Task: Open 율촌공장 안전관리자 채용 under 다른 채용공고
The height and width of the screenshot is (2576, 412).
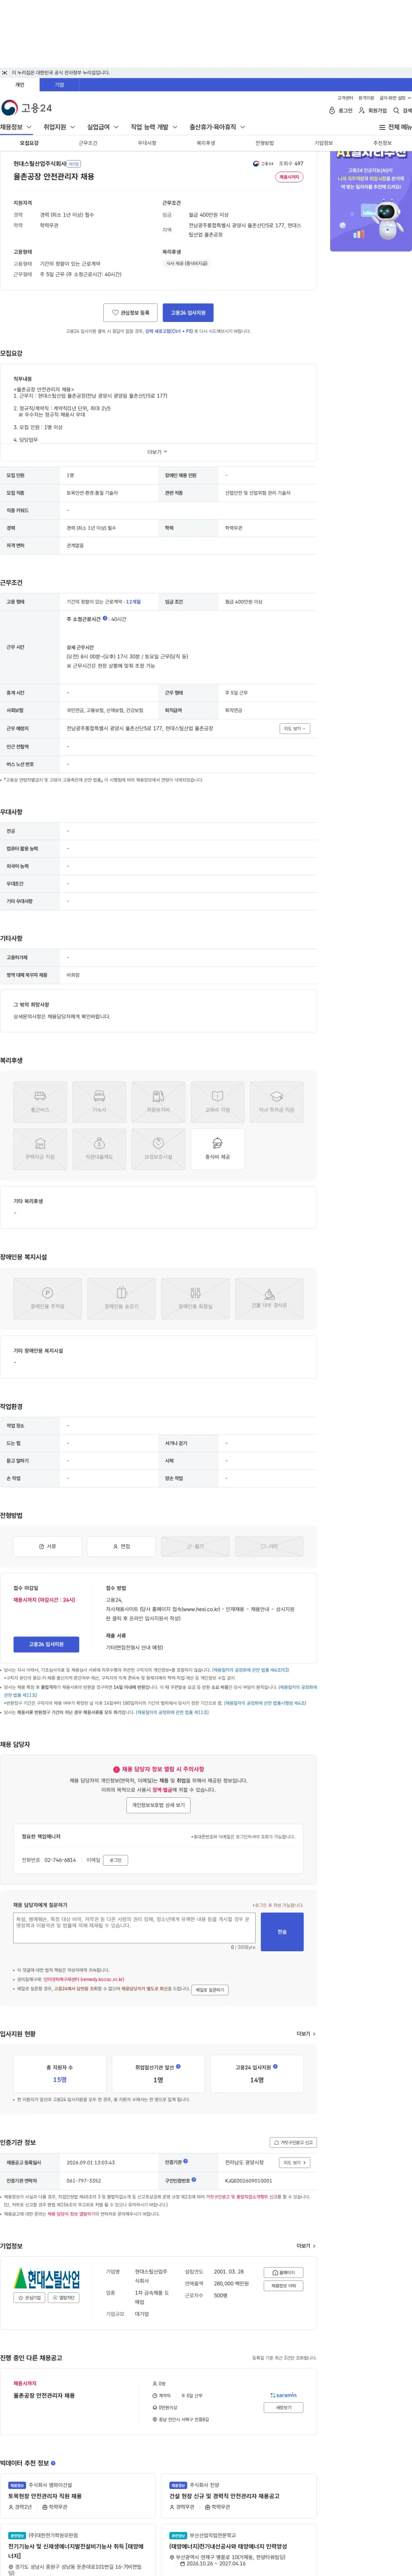Action: click(x=44, y=2396)
